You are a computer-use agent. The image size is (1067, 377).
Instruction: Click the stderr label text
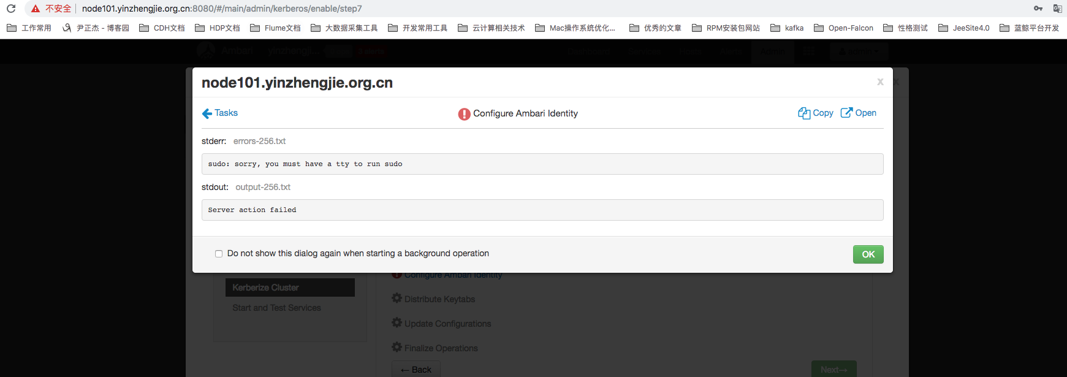[214, 141]
